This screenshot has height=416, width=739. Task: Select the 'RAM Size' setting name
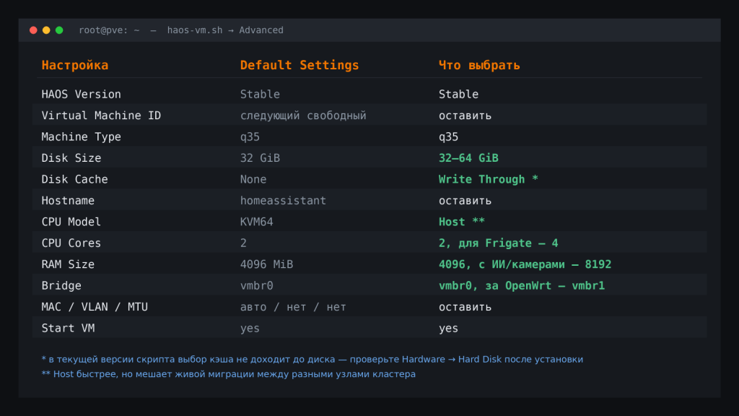pos(68,264)
